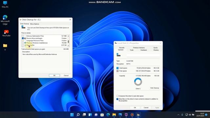This screenshot has width=210, height=118.
Task: Uncheck Allow files to have contents indexed
Action: tap(117, 99)
